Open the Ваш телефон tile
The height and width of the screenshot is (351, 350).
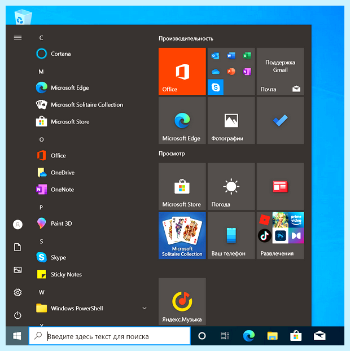231,235
